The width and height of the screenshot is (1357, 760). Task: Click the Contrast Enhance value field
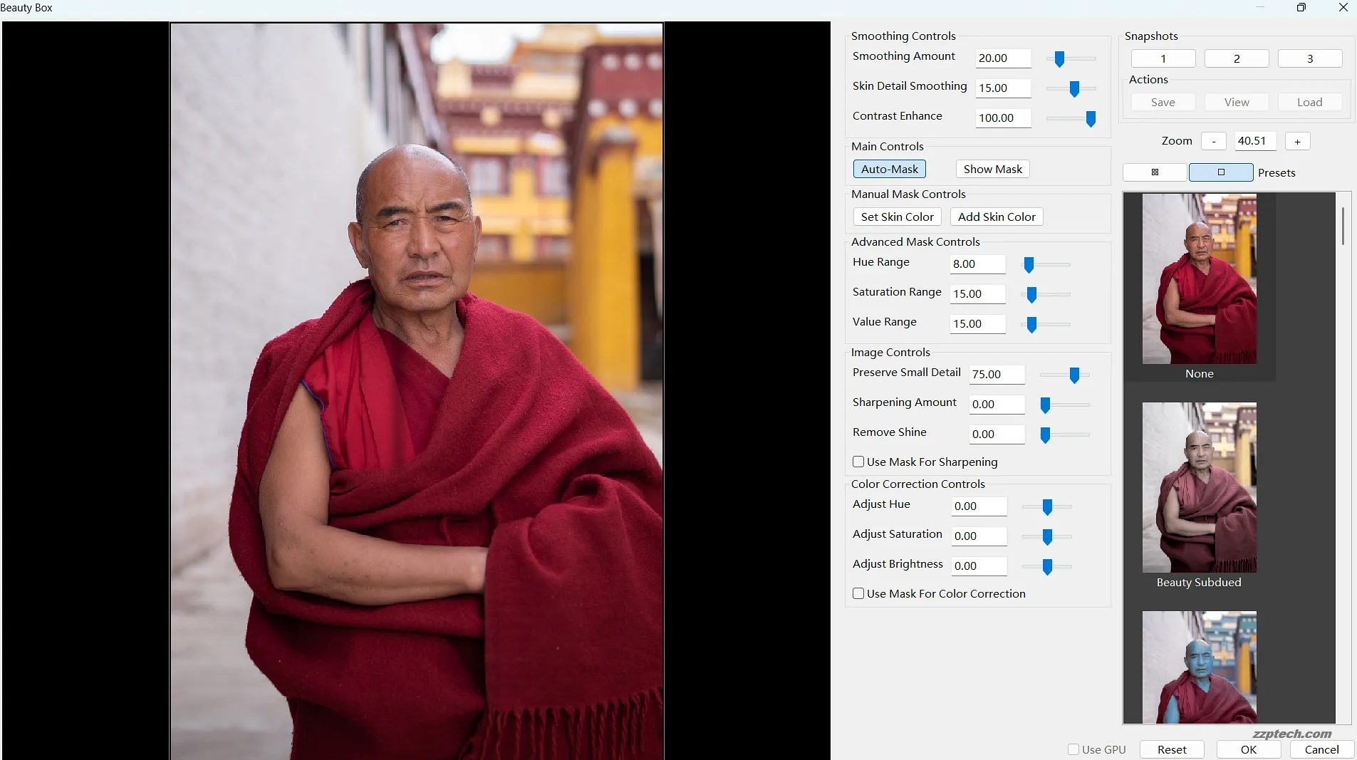(1002, 118)
